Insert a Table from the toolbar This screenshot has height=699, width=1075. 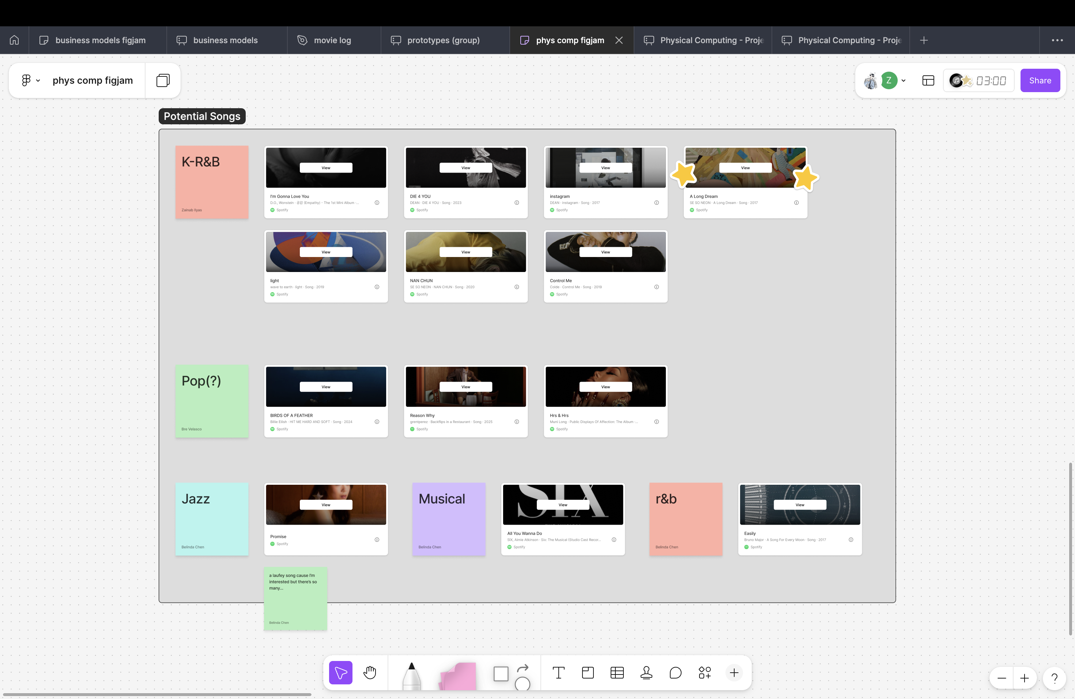tap(616, 672)
